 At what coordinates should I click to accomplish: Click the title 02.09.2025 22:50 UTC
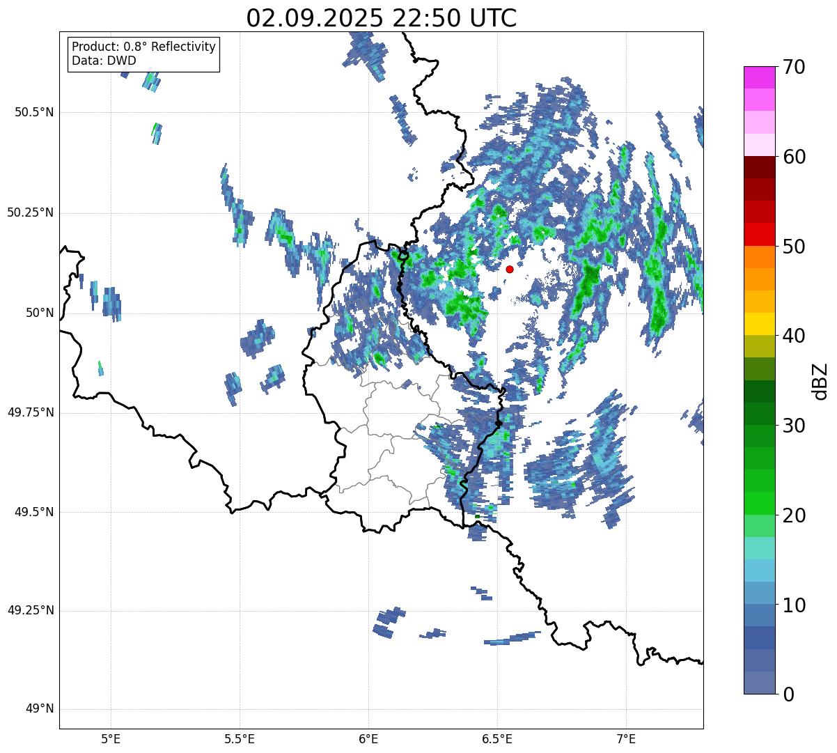tap(382, 17)
